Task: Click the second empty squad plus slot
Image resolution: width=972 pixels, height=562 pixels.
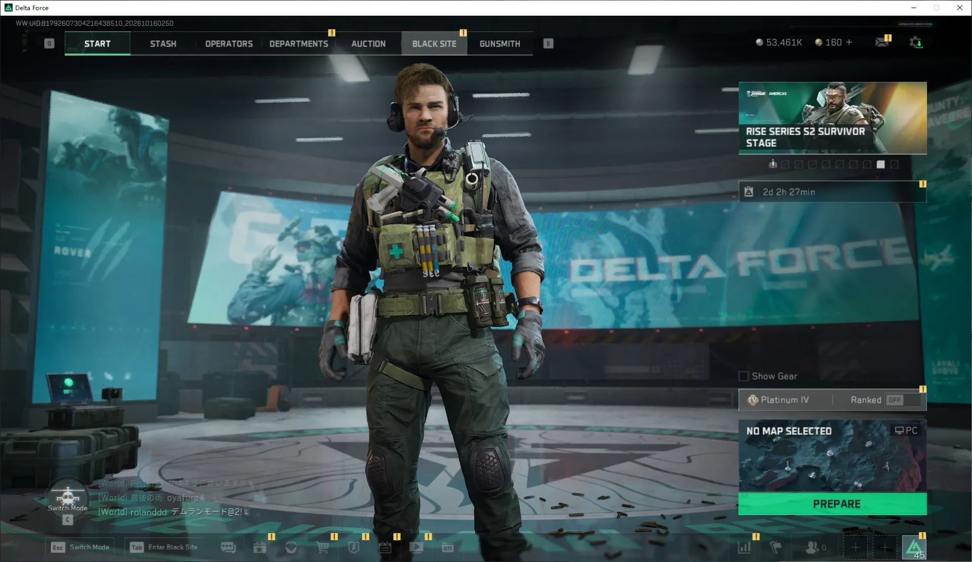Action: pyautogui.click(x=884, y=547)
